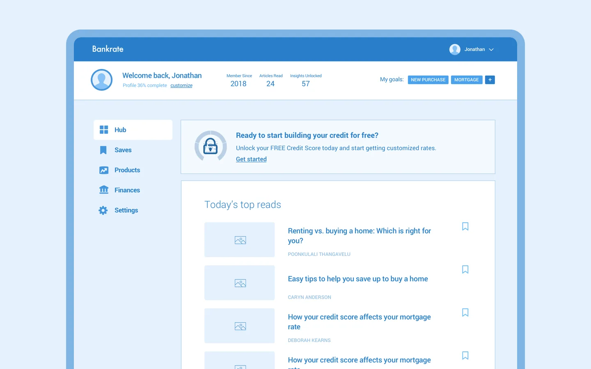Select the MORTGAGE goal tag
The width and height of the screenshot is (591, 369).
tap(467, 80)
